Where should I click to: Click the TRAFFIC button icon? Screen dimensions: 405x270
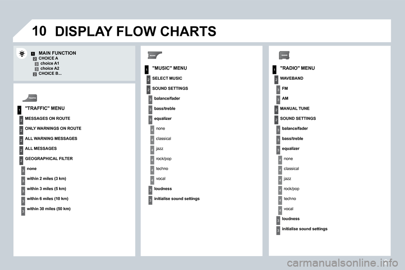(x=30, y=98)
